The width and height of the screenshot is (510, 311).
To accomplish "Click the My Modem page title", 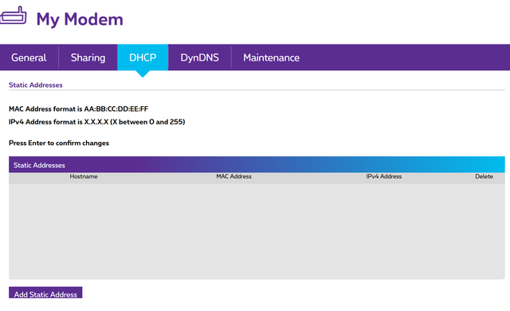I will [x=80, y=19].
